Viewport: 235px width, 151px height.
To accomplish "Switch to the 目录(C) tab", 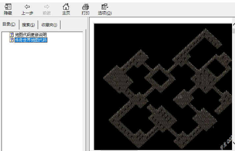I will coord(9,24).
